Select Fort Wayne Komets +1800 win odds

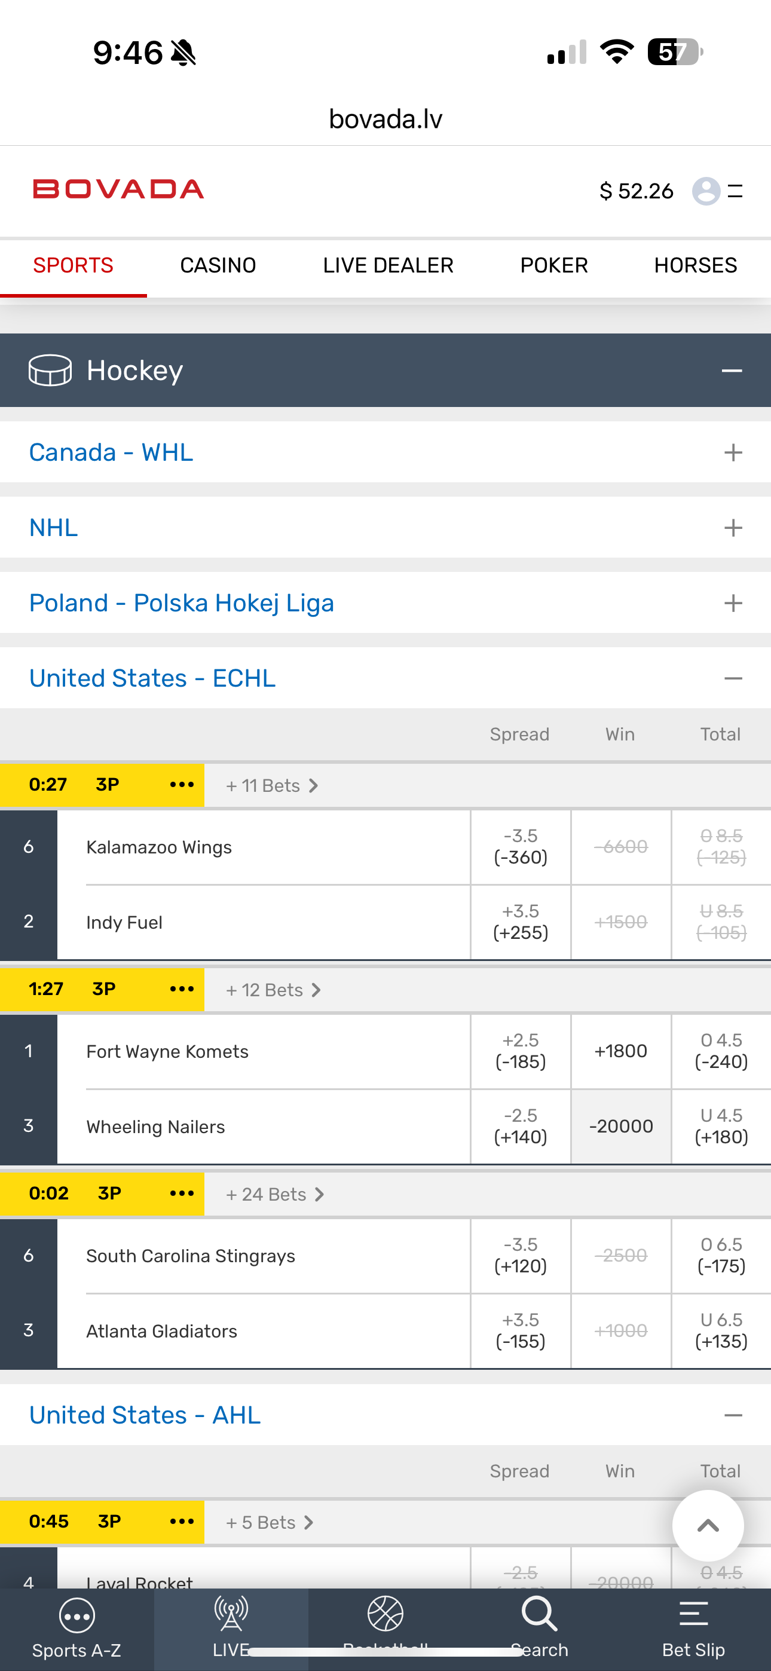pos(621,1051)
